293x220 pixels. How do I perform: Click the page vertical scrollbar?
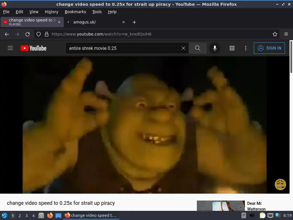pyautogui.click(x=291, y=57)
